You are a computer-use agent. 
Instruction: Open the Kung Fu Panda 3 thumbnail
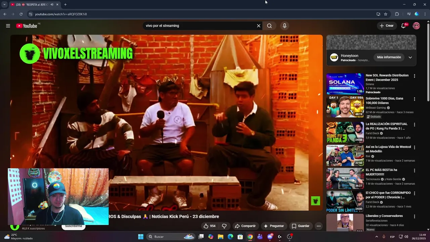coord(345,132)
